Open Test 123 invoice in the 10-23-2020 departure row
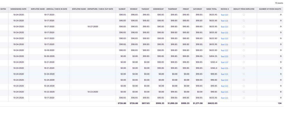This screenshot has width=285, height=116. pos(224,92)
